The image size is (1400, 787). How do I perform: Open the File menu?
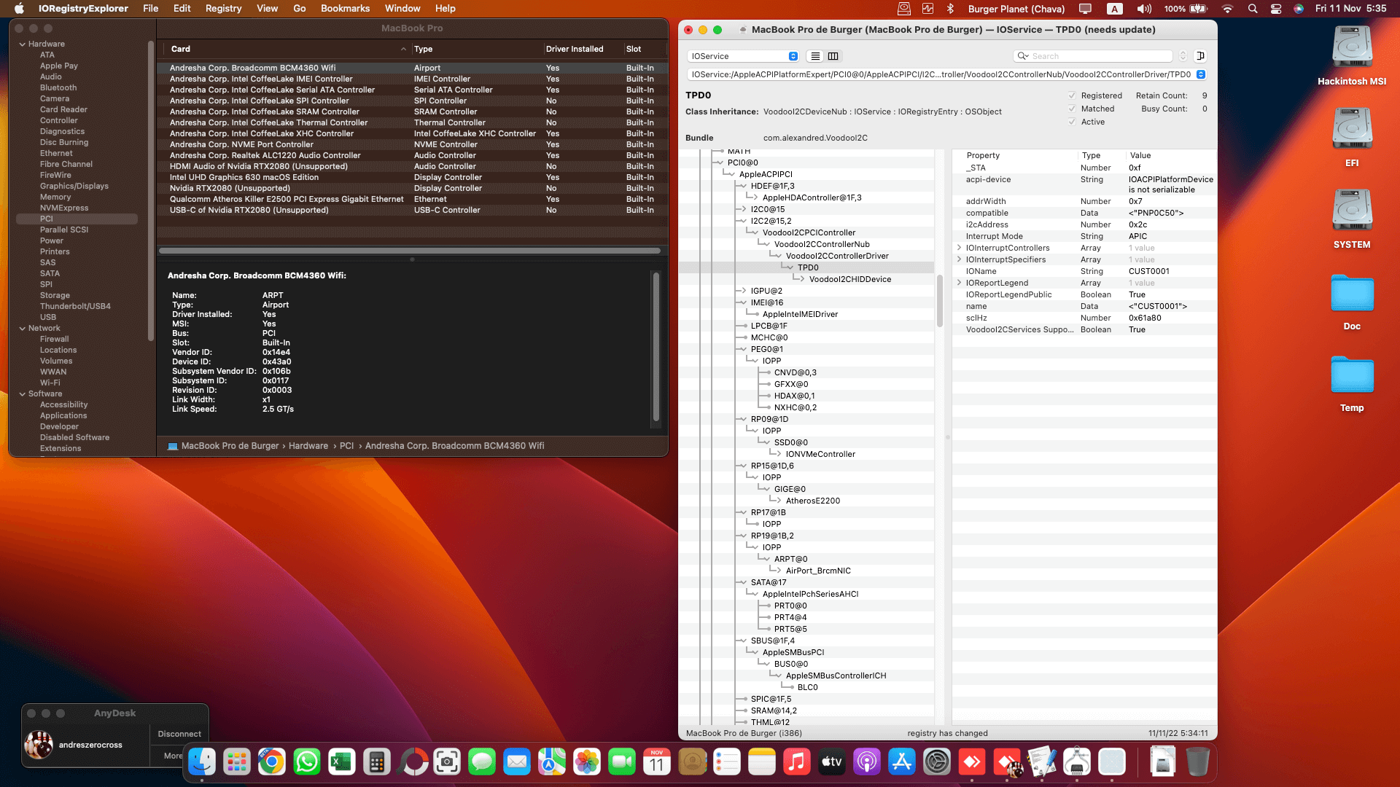click(x=151, y=9)
